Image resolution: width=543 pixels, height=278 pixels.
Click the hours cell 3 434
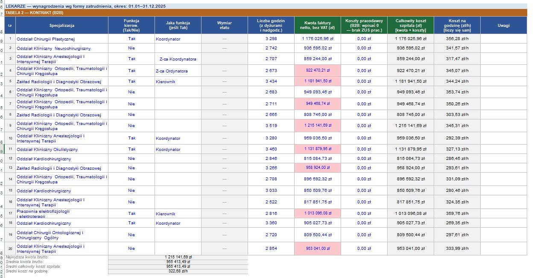pos(271,81)
